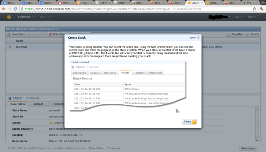Click the Show/Hide button

[x=235, y=34]
